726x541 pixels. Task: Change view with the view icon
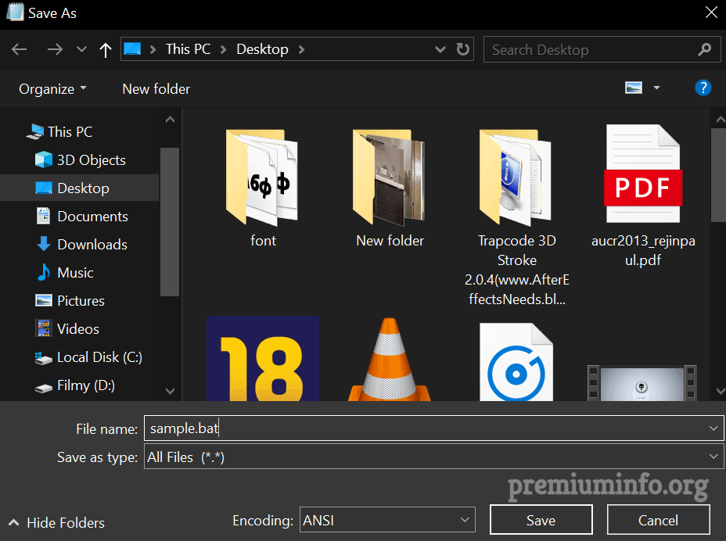634,88
